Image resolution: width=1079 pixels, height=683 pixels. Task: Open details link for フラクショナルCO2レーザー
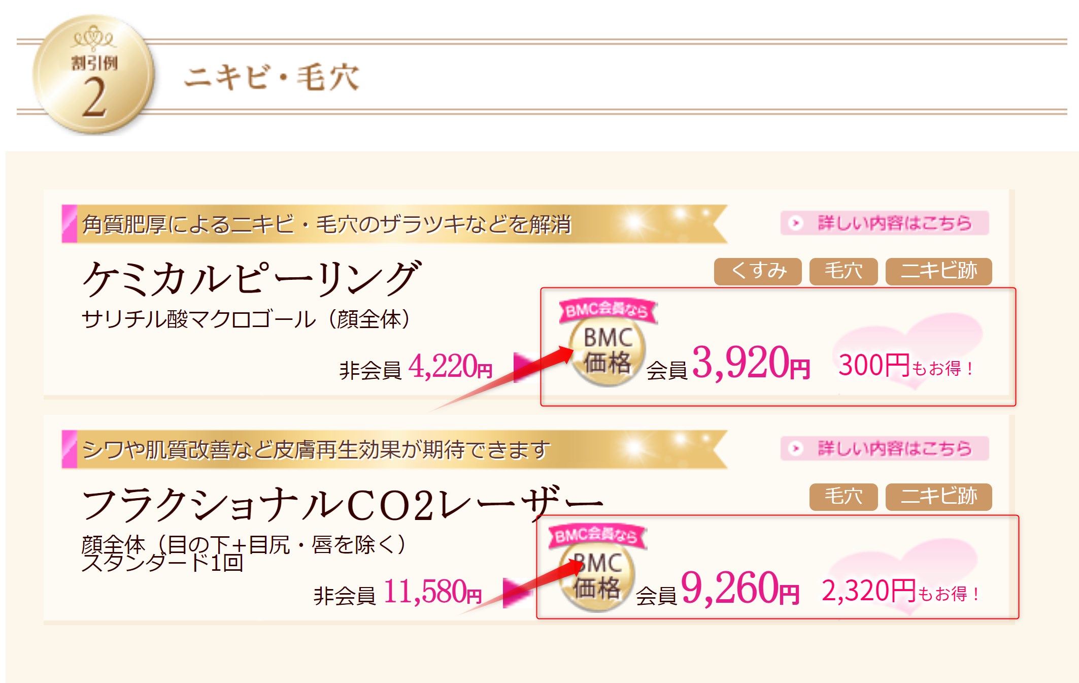(885, 448)
